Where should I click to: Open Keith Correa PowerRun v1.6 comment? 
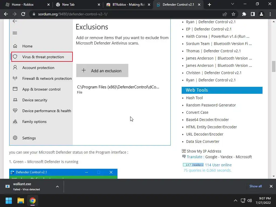coord(218,36)
